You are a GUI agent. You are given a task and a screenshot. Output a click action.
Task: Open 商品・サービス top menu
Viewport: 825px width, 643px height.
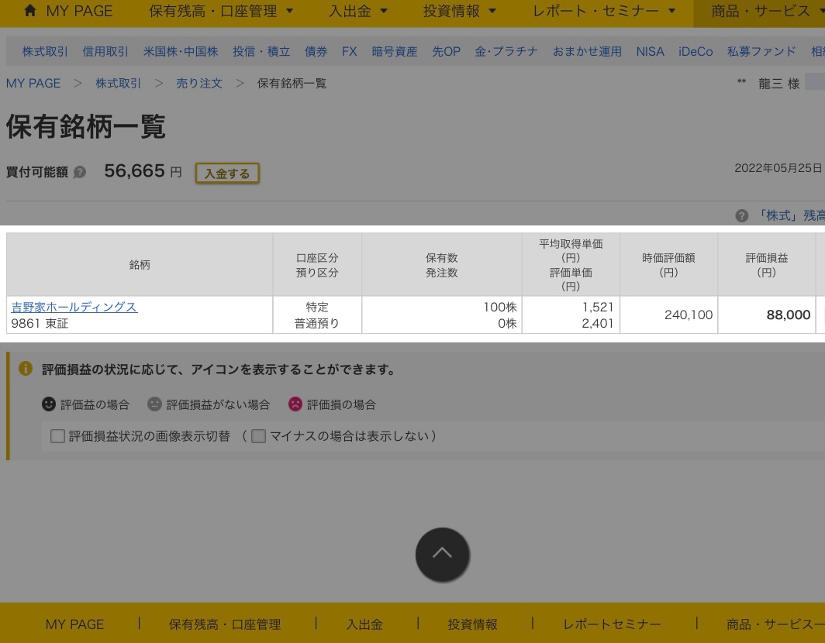761,11
